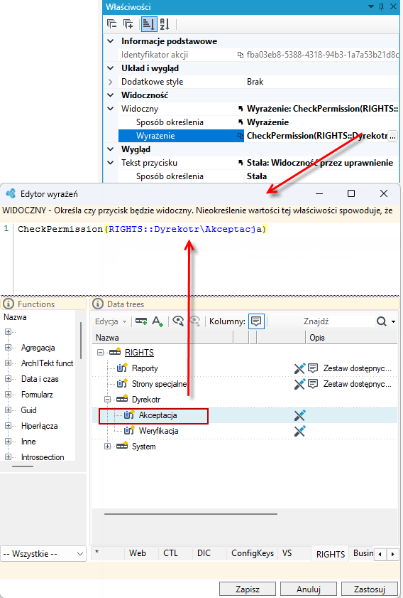
Task: Collapse all property groups in Właściwości toolbar
Action: 111,24
